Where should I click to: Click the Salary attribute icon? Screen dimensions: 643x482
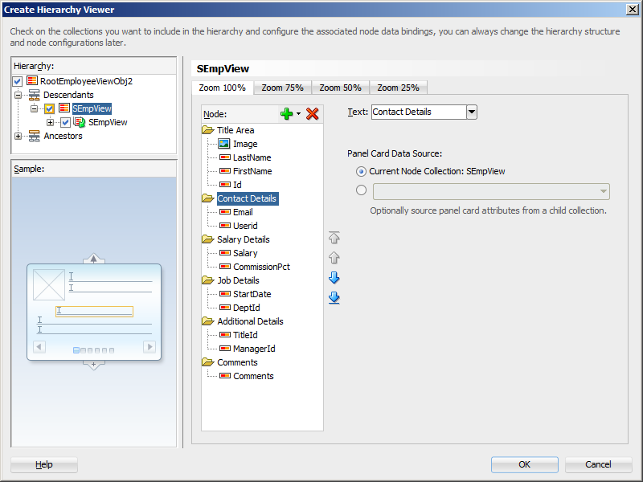pyautogui.click(x=225, y=252)
